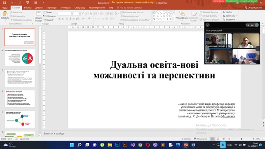Screen dimensions: 265x149
Task: Click Convert to SmartArt (Преобразовать в SmartArt)
Action: click(x=135, y=20)
